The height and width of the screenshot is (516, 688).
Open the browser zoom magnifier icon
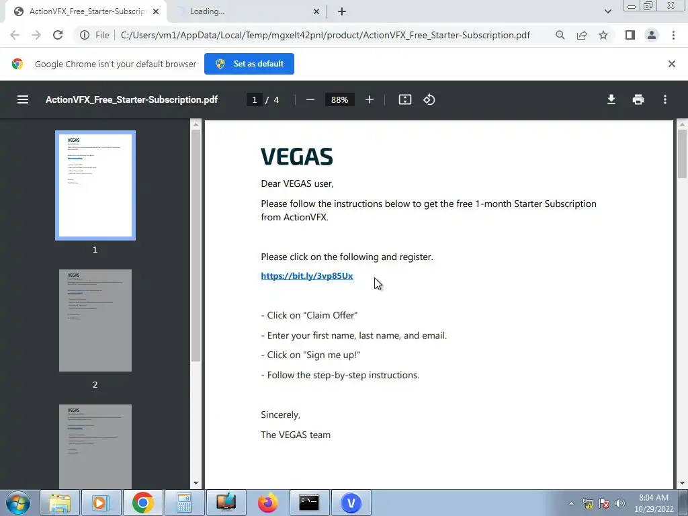560,35
